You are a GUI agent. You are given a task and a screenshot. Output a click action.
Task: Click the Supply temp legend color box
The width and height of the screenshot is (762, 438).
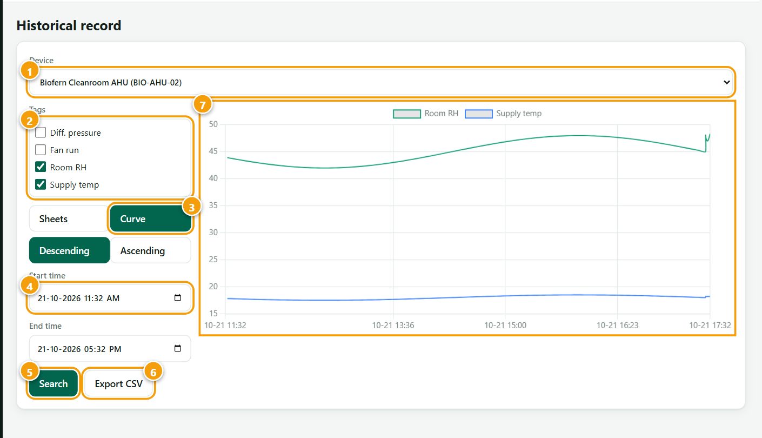click(x=479, y=114)
